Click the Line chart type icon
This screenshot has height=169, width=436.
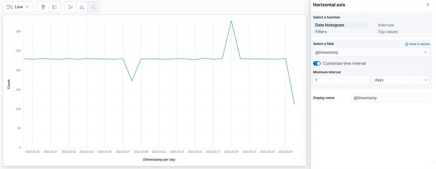pyautogui.click(x=9, y=7)
